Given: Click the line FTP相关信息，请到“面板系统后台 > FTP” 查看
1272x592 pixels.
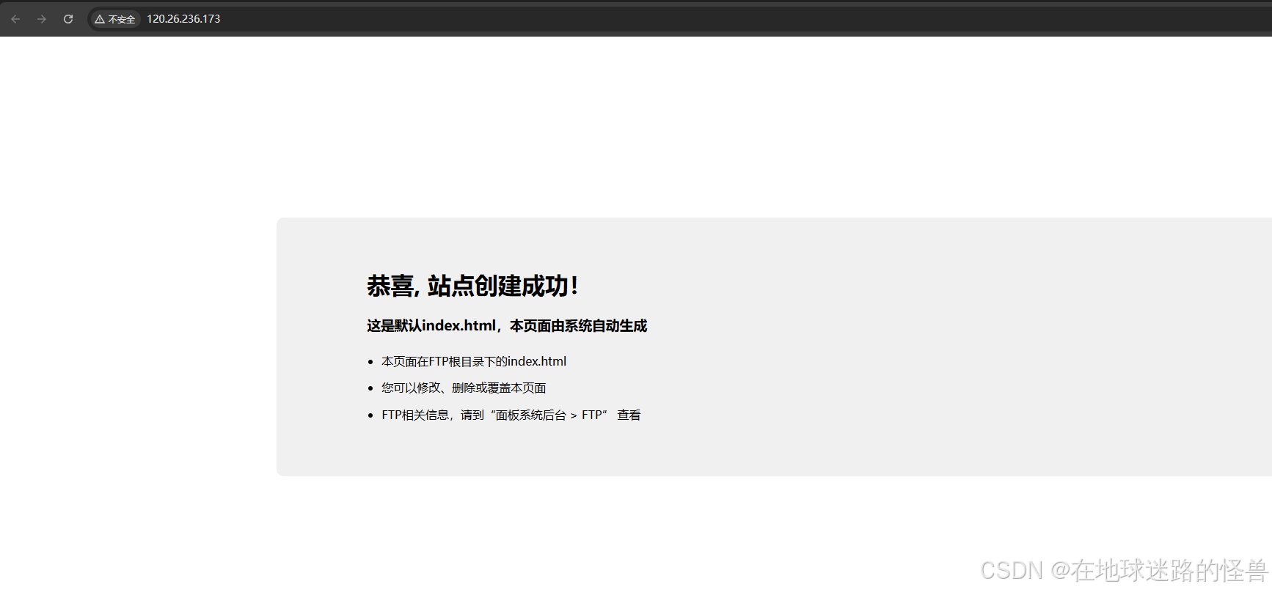Looking at the screenshot, I should 511,415.
